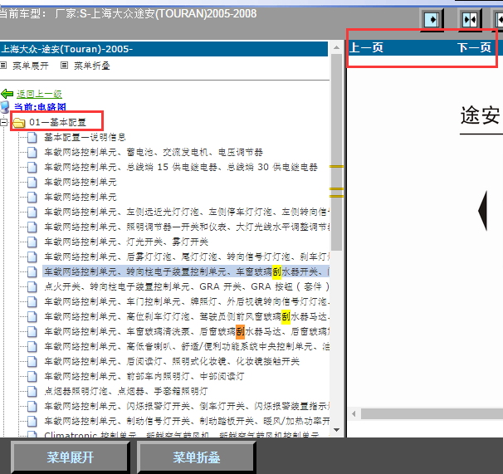Image resolution: width=503 pixels, height=474 pixels.
Task: Open 照明调节器一开关和仪表 diagram entry
Action: pos(187,227)
